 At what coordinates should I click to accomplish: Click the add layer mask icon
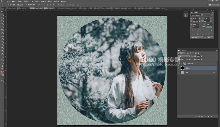coord(202,116)
